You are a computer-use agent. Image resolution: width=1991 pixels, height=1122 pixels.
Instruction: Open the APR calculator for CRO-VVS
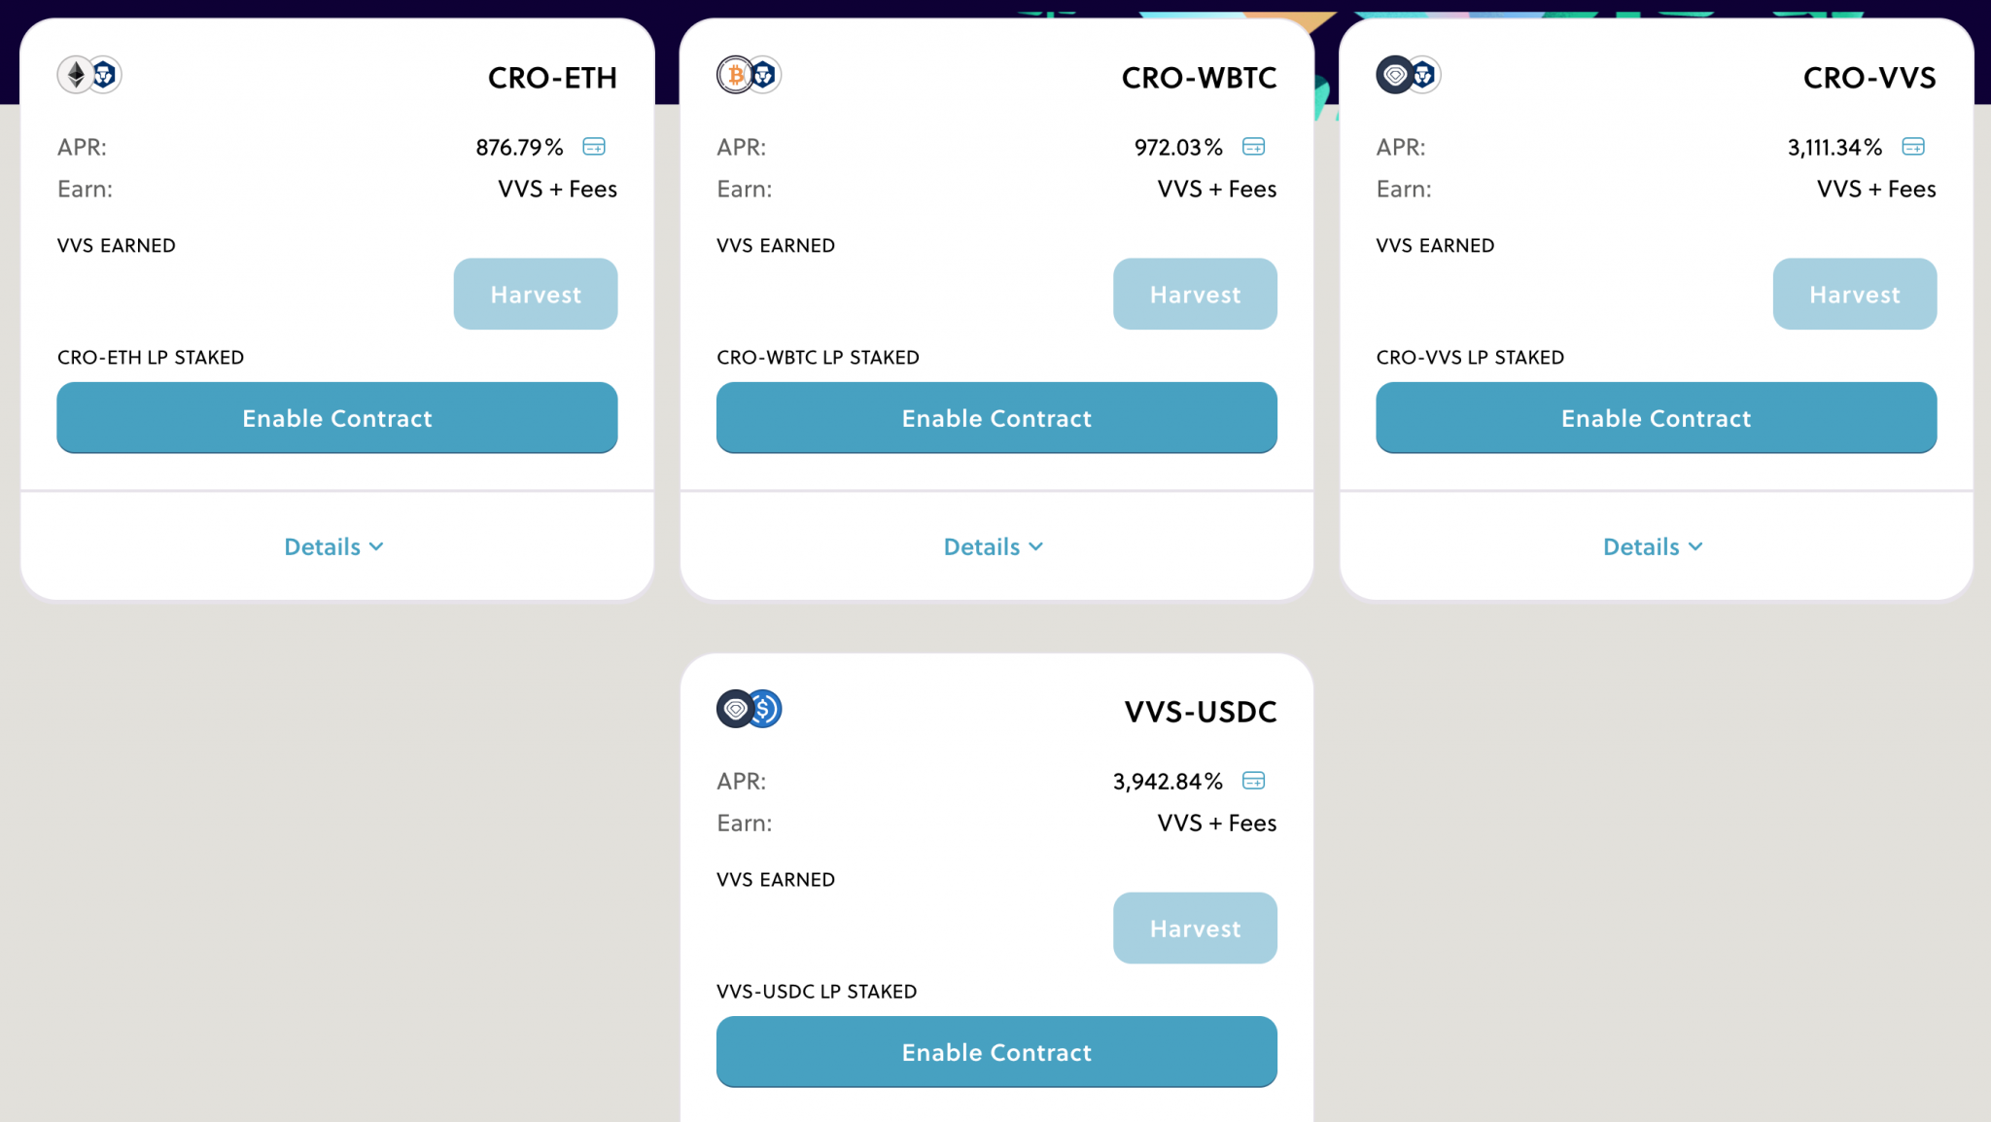tap(1913, 147)
